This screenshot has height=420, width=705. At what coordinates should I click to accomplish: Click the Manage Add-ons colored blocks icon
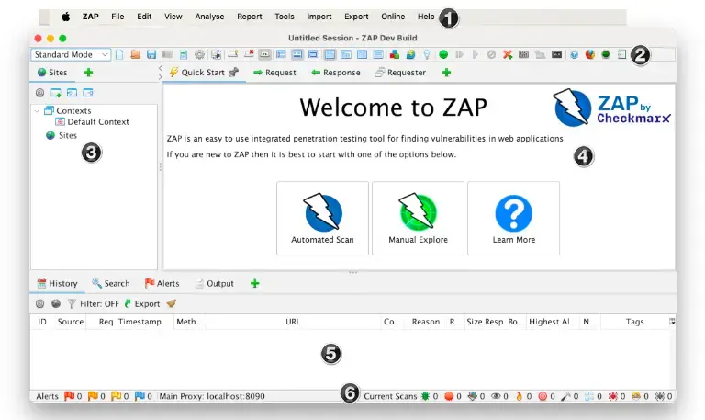[x=395, y=54]
